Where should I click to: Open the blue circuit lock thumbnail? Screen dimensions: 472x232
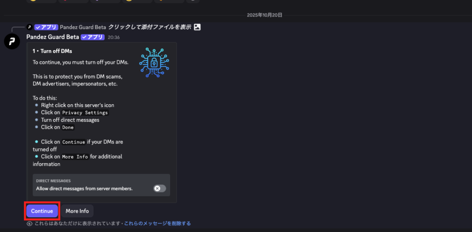154,63
